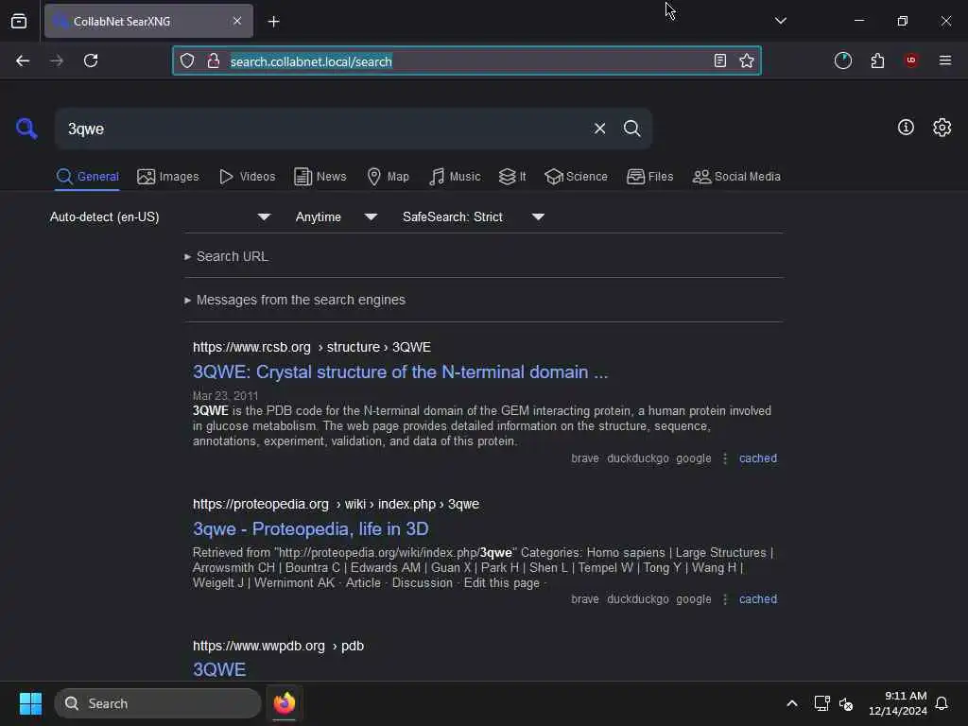Click the SearXNG magnifier logo
Image resolution: width=968 pixels, height=726 pixels.
pos(26,129)
